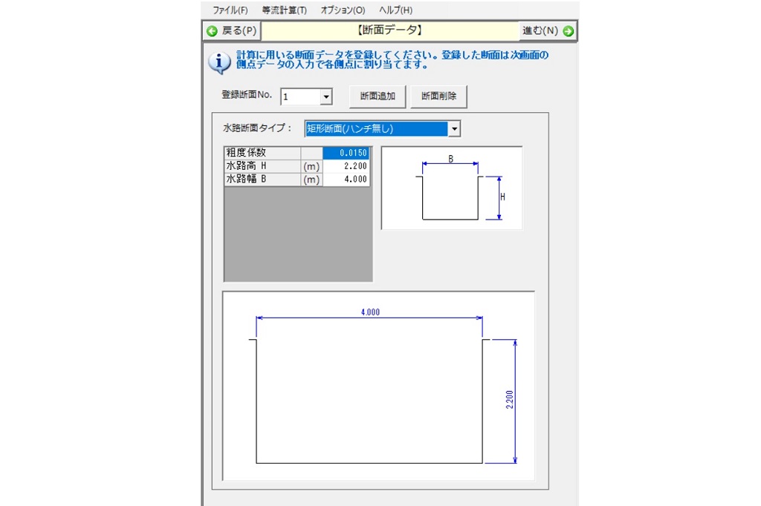Click the blue info icon
The image size is (761, 506).
pyautogui.click(x=219, y=62)
